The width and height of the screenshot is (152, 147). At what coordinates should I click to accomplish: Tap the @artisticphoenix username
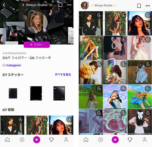pyautogui.click(x=14, y=53)
